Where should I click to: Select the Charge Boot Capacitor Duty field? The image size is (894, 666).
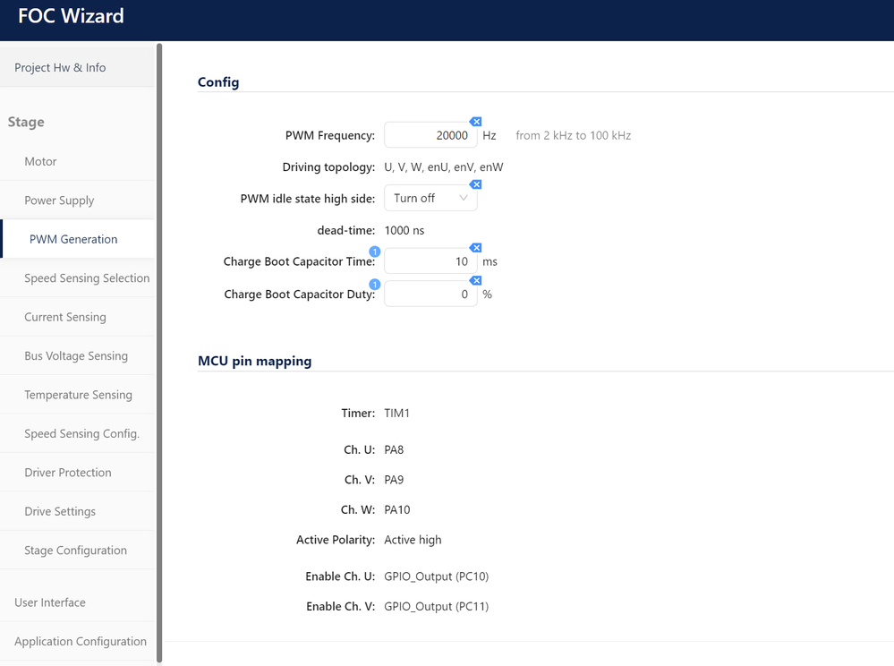click(430, 294)
